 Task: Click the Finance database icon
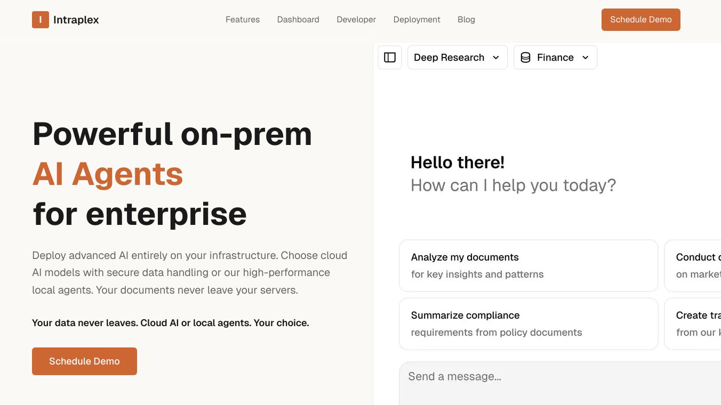pos(525,58)
